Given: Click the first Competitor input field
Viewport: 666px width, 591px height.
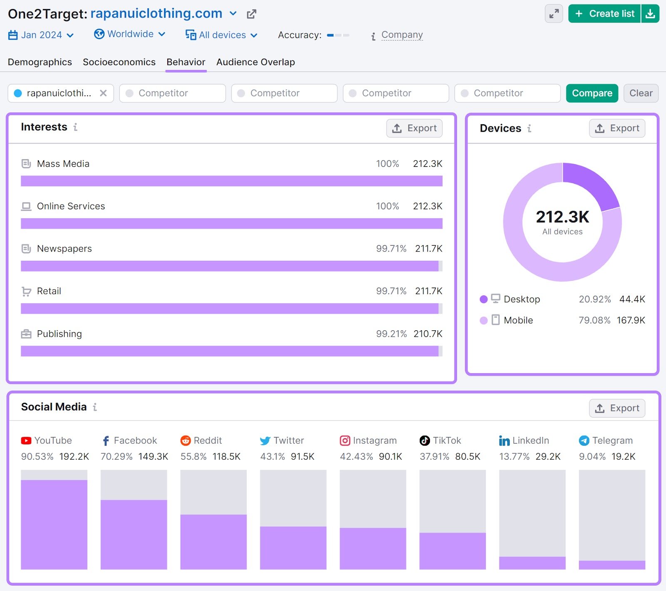Looking at the screenshot, I should (172, 93).
